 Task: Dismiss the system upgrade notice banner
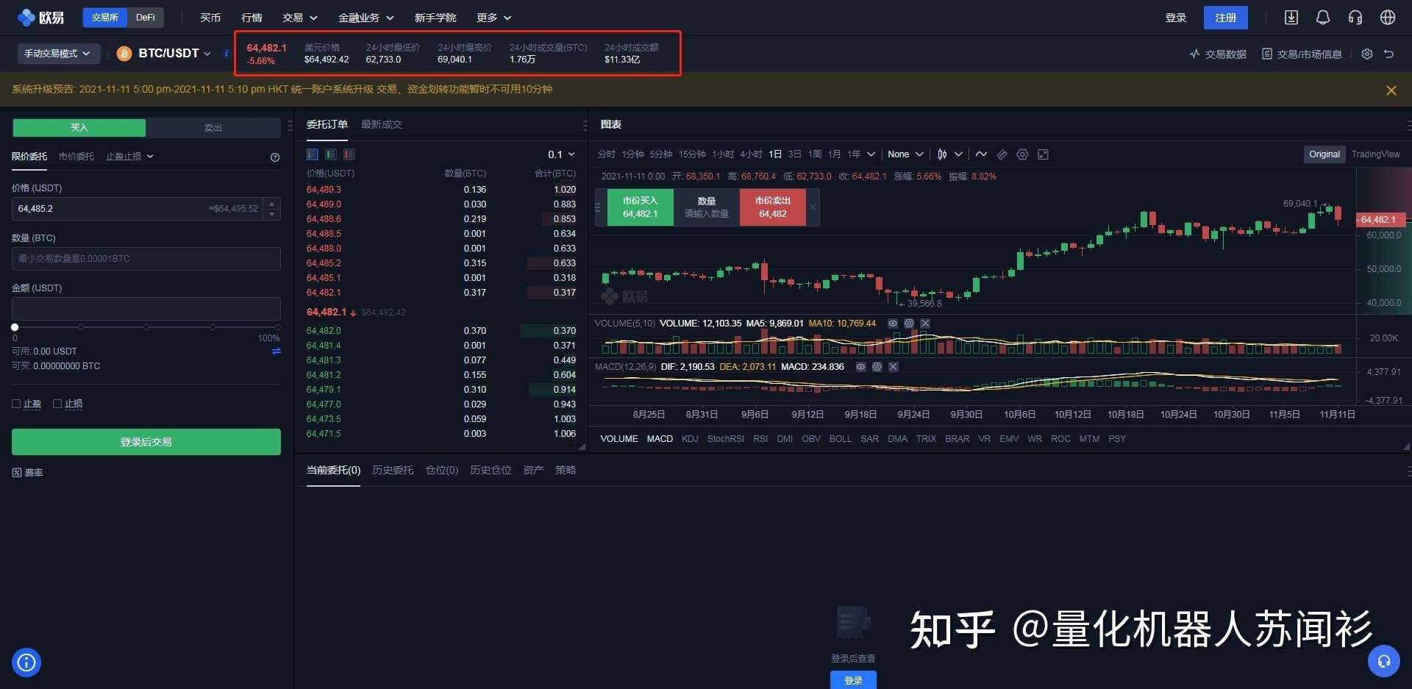(x=1391, y=90)
